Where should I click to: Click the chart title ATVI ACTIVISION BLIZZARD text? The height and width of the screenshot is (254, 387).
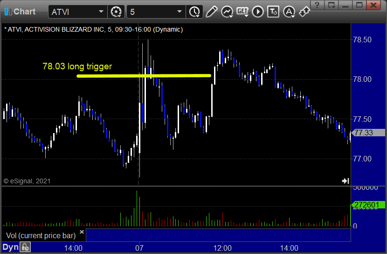[93, 30]
